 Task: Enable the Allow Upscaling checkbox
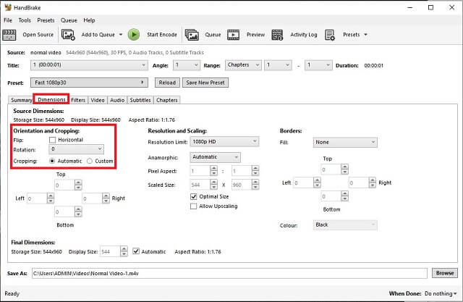coord(193,206)
